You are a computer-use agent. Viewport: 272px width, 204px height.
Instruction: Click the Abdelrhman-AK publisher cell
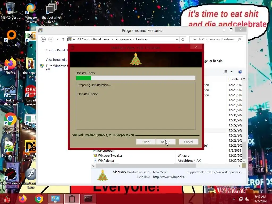(x=189, y=161)
